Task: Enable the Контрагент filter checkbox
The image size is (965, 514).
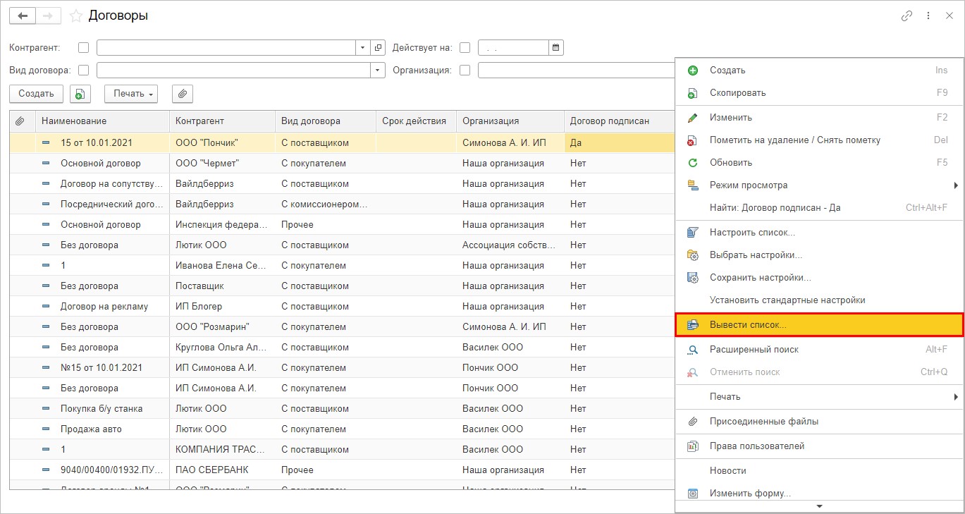Action: click(84, 48)
